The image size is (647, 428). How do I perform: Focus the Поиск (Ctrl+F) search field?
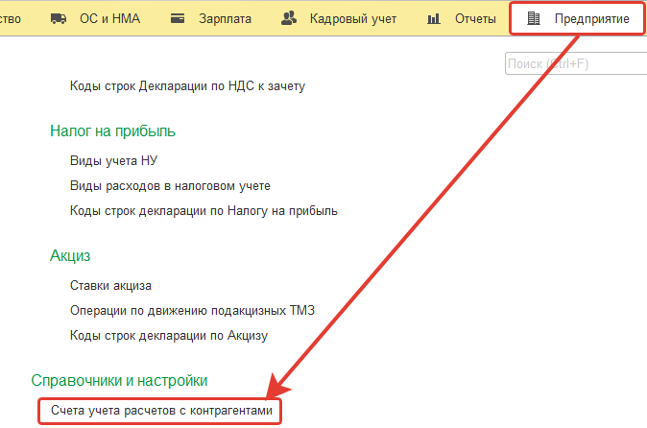[x=576, y=63]
